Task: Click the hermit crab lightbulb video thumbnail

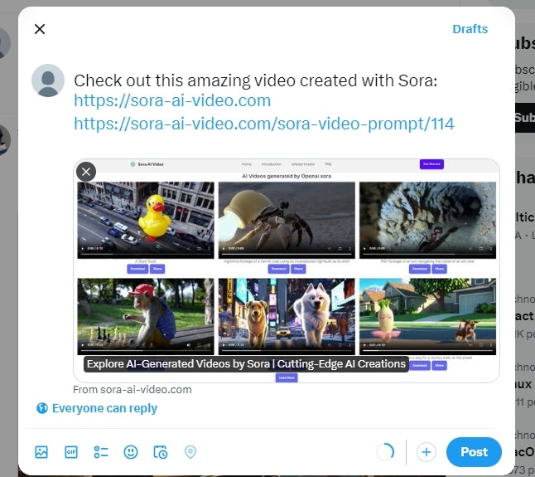Action: [x=287, y=220]
